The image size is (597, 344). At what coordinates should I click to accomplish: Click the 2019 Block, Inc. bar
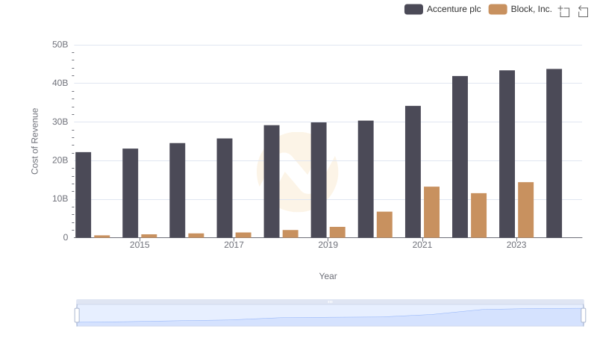click(x=337, y=232)
